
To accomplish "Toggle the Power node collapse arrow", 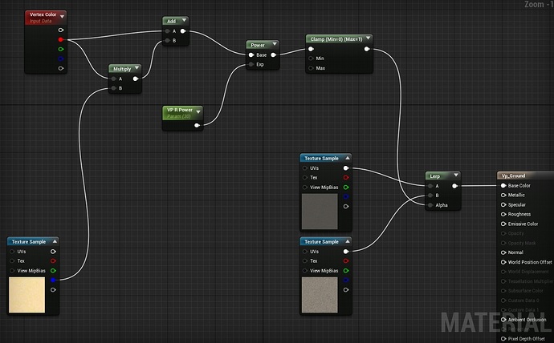I will pyautogui.click(x=275, y=44).
